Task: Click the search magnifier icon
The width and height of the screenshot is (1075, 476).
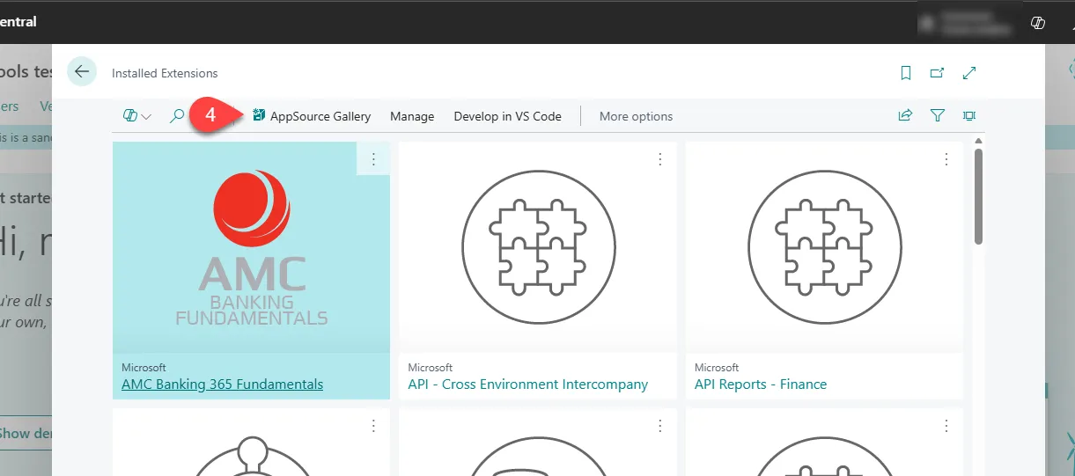Action: (x=177, y=116)
